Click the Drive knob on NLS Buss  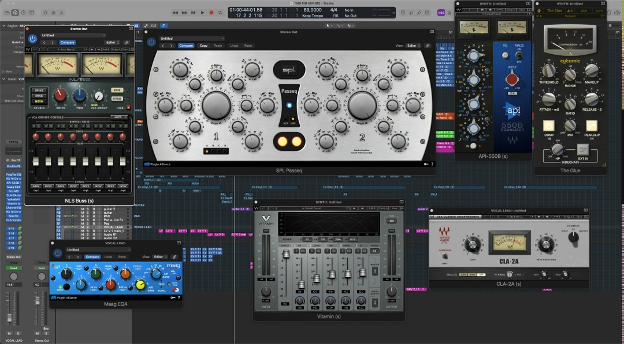(60, 95)
